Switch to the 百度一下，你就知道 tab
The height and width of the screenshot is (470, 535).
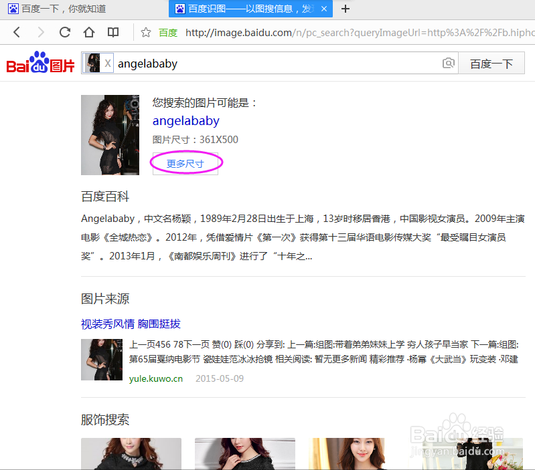[57, 9]
